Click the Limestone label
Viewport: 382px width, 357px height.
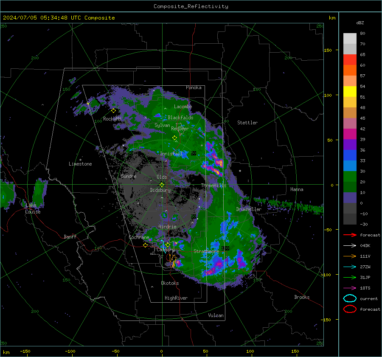coord(80,164)
